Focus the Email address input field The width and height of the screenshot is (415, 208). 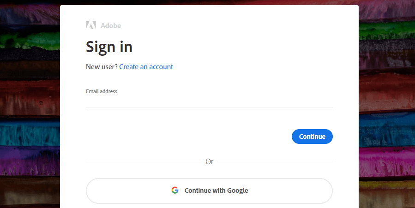tap(210, 101)
